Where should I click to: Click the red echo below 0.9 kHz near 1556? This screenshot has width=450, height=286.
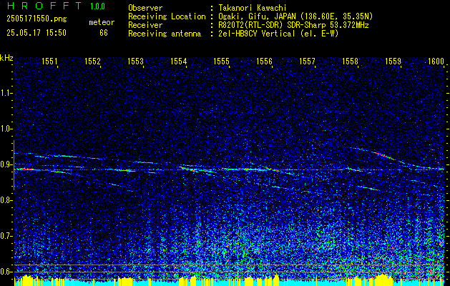pos(272,169)
